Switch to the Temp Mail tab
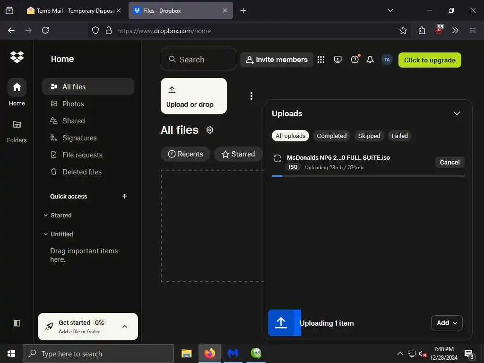The image size is (484, 363). (74, 10)
